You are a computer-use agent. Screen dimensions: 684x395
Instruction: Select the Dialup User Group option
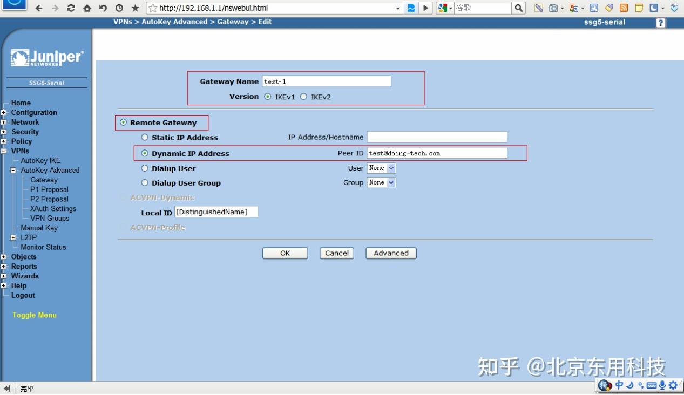tap(145, 183)
